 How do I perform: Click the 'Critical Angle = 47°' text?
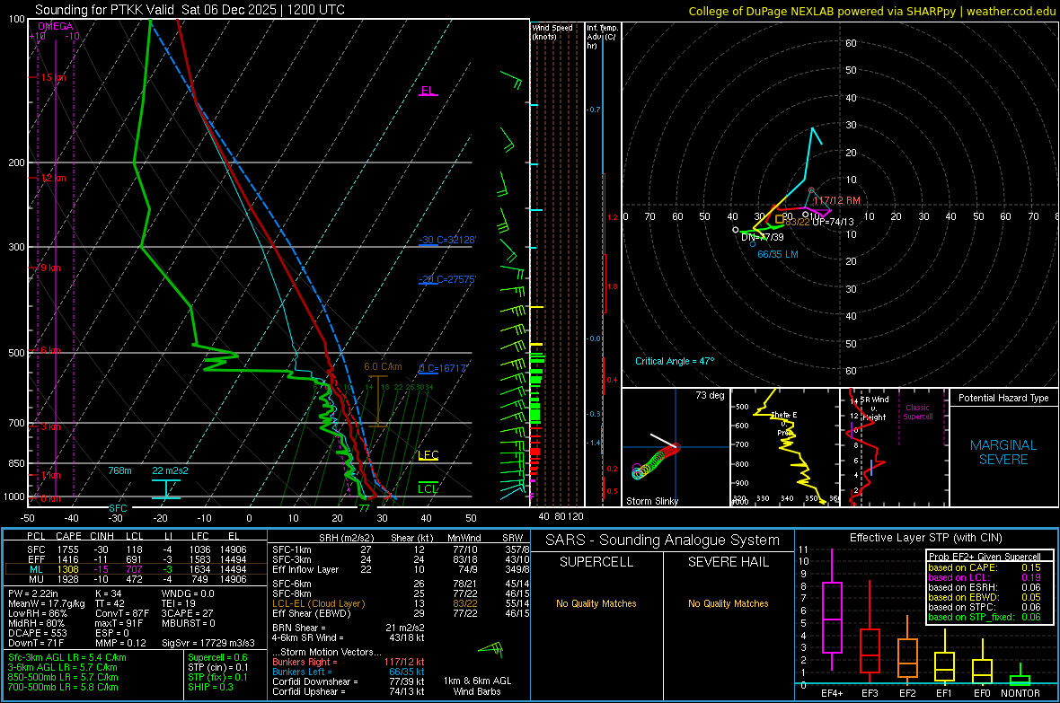click(x=675, y=361)
